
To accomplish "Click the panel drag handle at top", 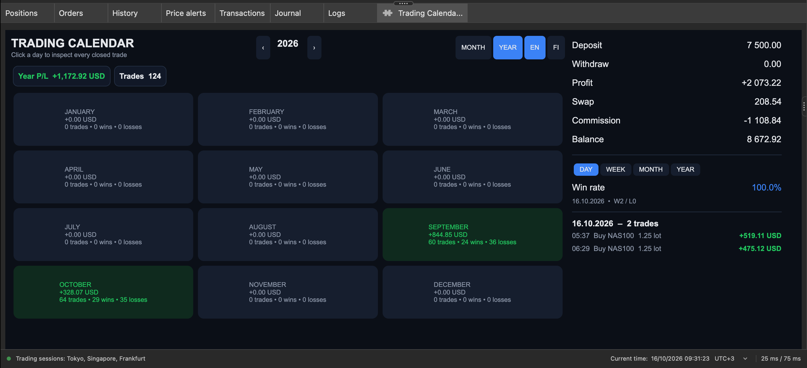I will click(x=403, y=4).
